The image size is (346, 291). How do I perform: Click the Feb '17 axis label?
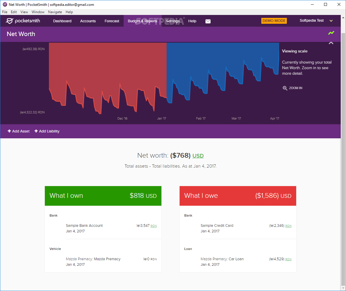201,119
